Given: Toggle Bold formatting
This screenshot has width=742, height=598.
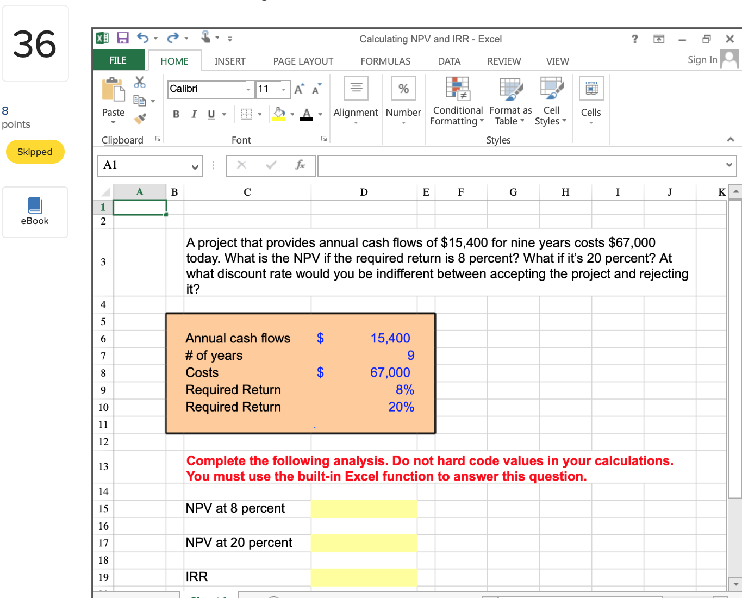Looking at the screenshot, I should tap(176, 115).
